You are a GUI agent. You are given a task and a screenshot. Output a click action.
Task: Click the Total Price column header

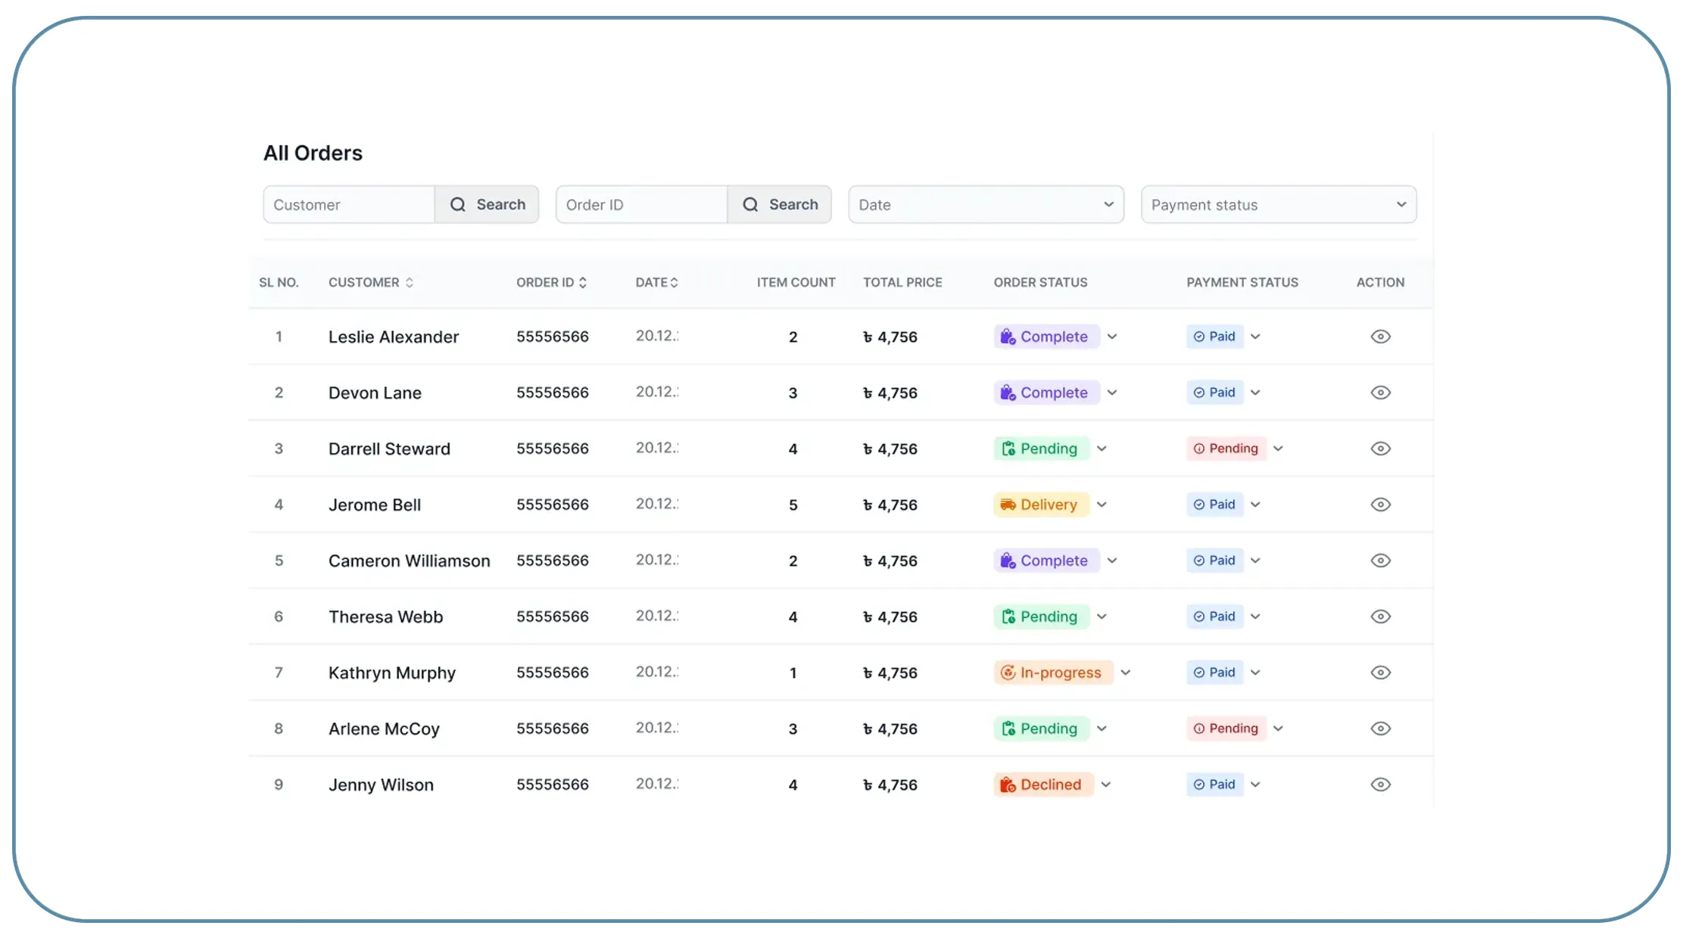pos(902,282)
